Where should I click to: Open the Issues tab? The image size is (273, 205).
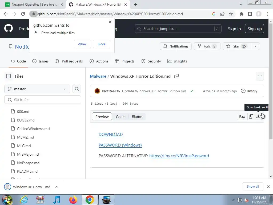click(x=41, y=61)
